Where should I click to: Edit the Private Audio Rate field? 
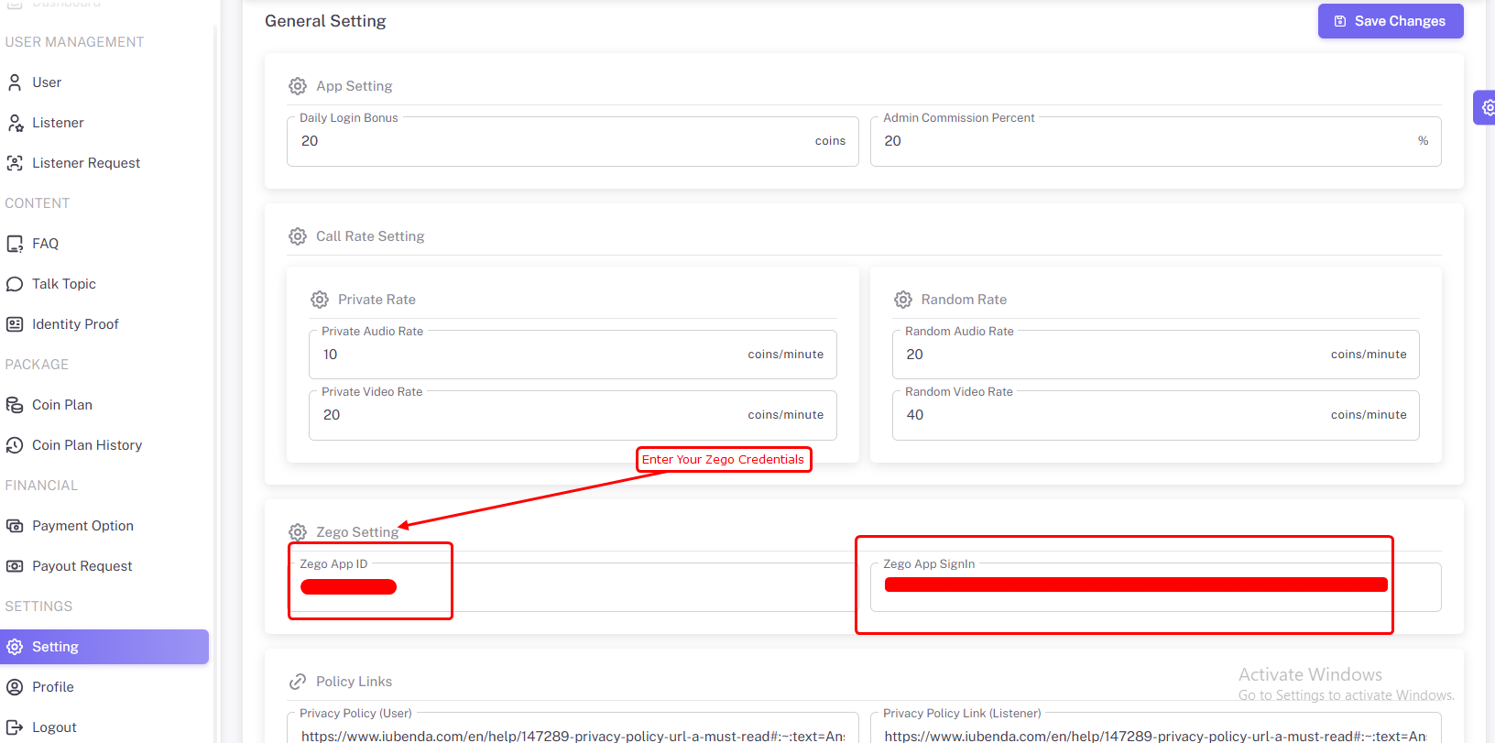tap(531, 355)
